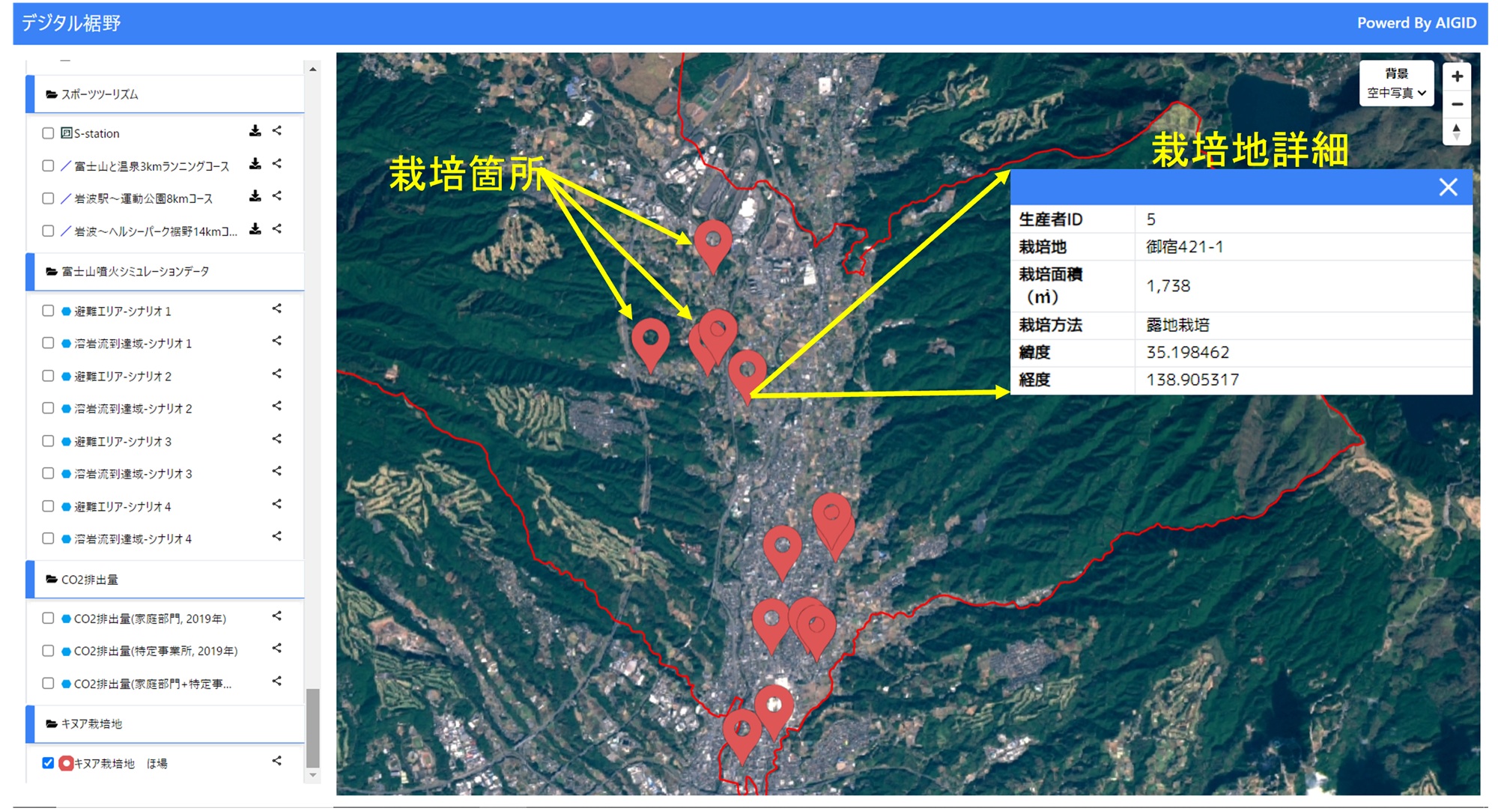1498x811 pixels.
Task: Share the S-station layer
Action: pos(277,131)
